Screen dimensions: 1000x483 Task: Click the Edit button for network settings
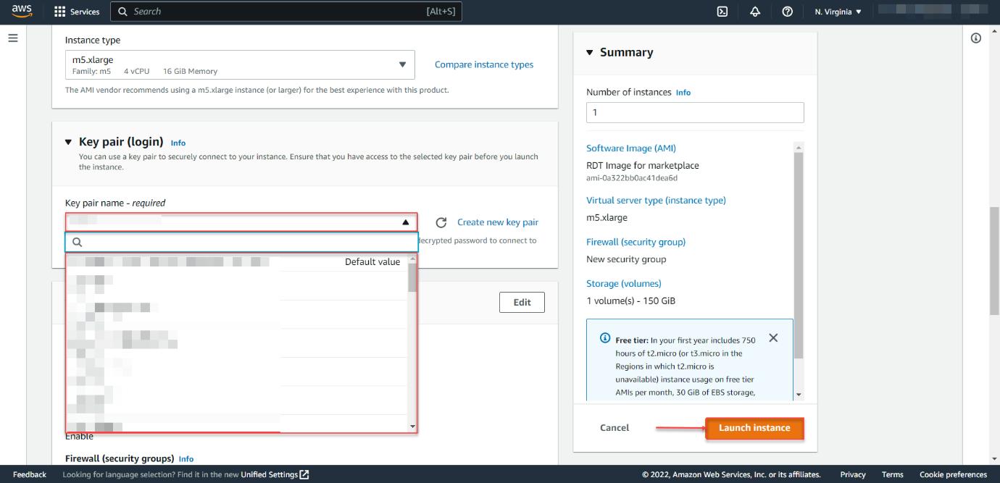tap(522, 302)
